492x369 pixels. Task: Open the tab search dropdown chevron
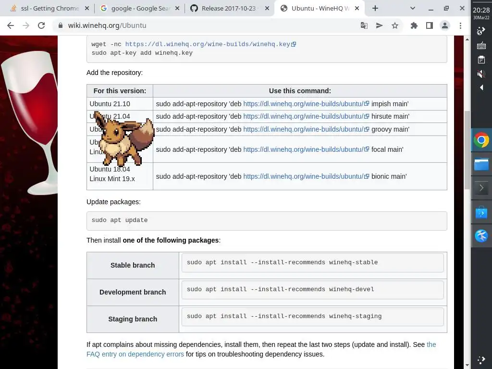click(413, 8)
